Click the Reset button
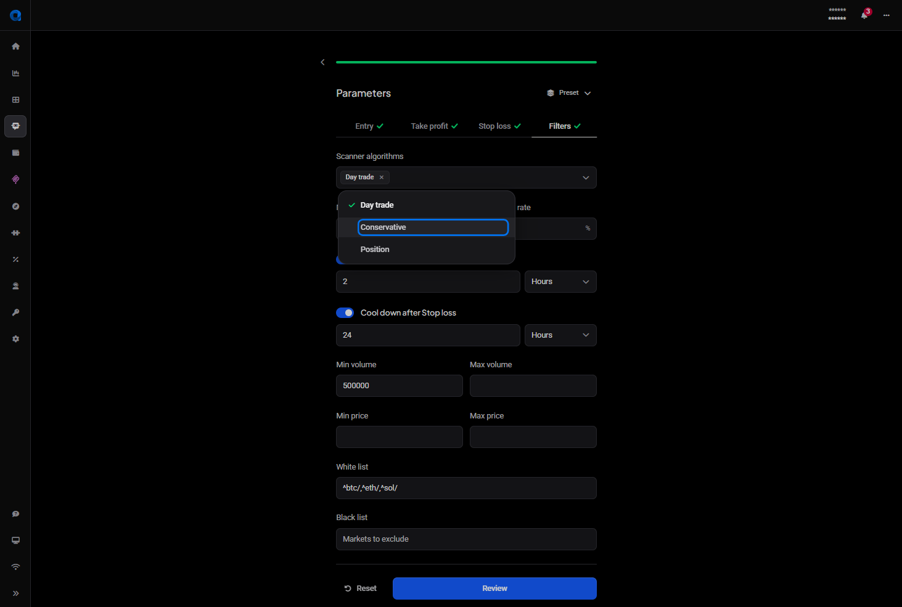Viewport: 902px width, 607px height. [361, 589]
